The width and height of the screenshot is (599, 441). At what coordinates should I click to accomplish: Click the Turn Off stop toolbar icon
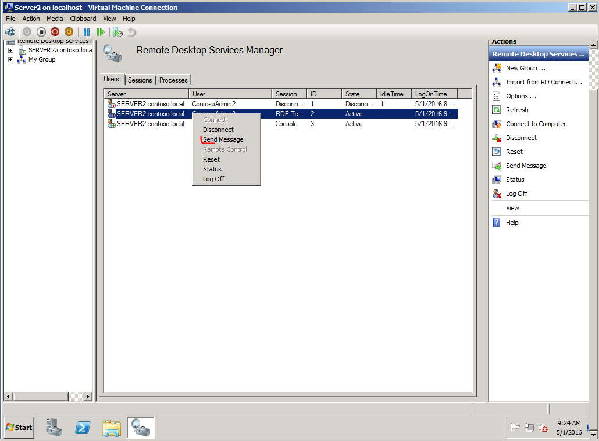click(41, 32)
